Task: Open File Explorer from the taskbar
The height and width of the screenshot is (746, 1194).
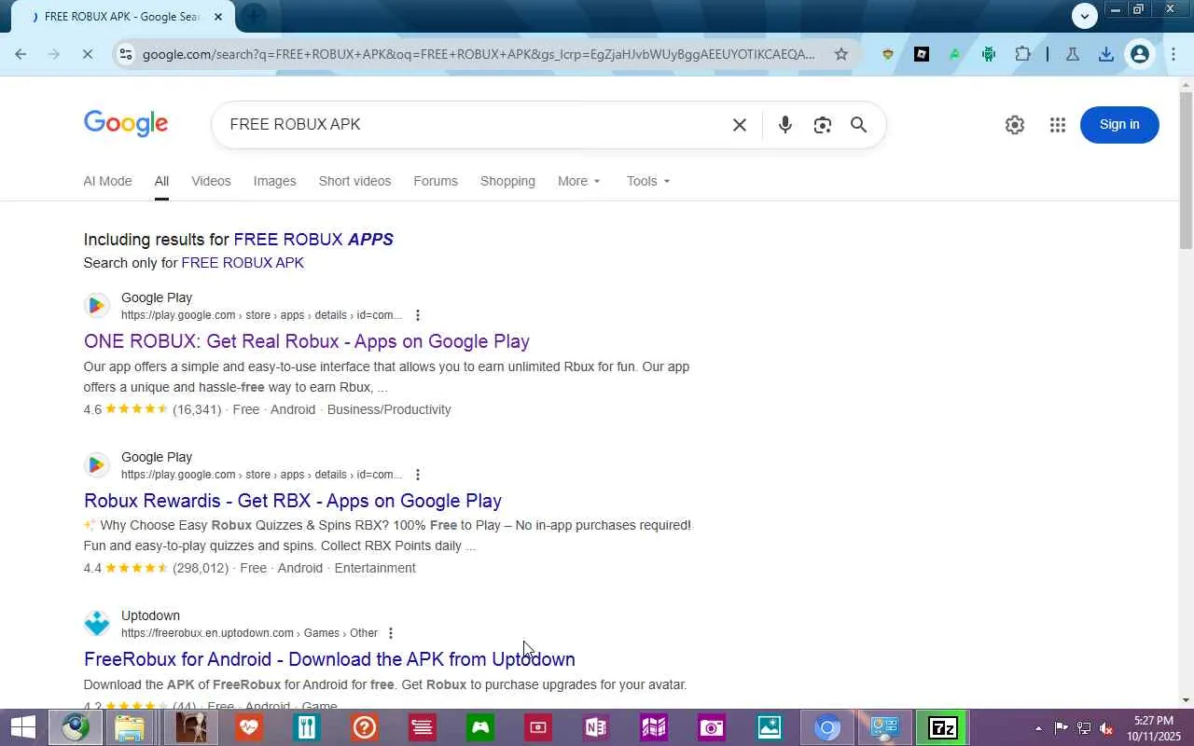Action: point(131,727)
